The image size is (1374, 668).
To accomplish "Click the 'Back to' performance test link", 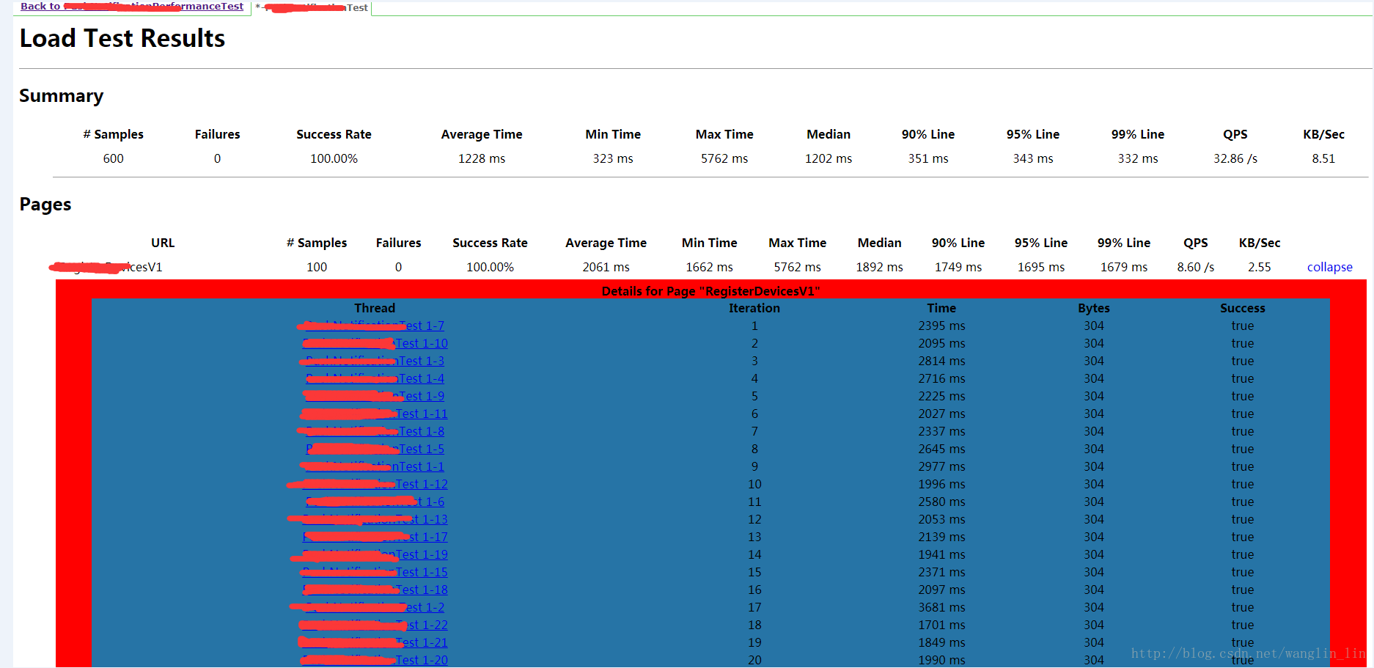I will click(132, 7).
